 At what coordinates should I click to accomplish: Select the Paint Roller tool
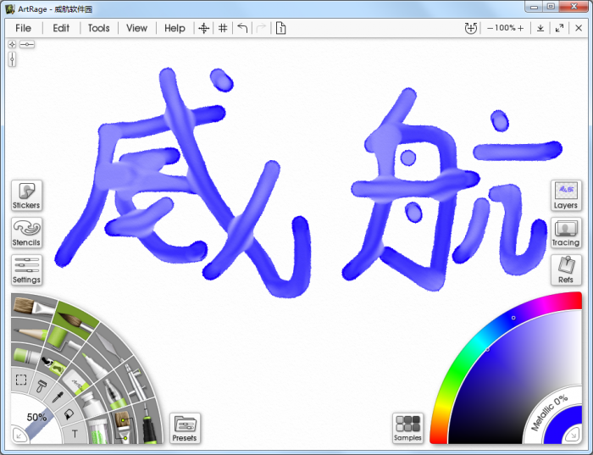60,340
